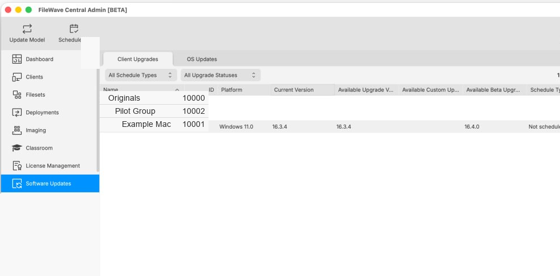Click the Software Updates sidebar icon
The height and width of the screenshot is (276, 560).
[17, 184]
